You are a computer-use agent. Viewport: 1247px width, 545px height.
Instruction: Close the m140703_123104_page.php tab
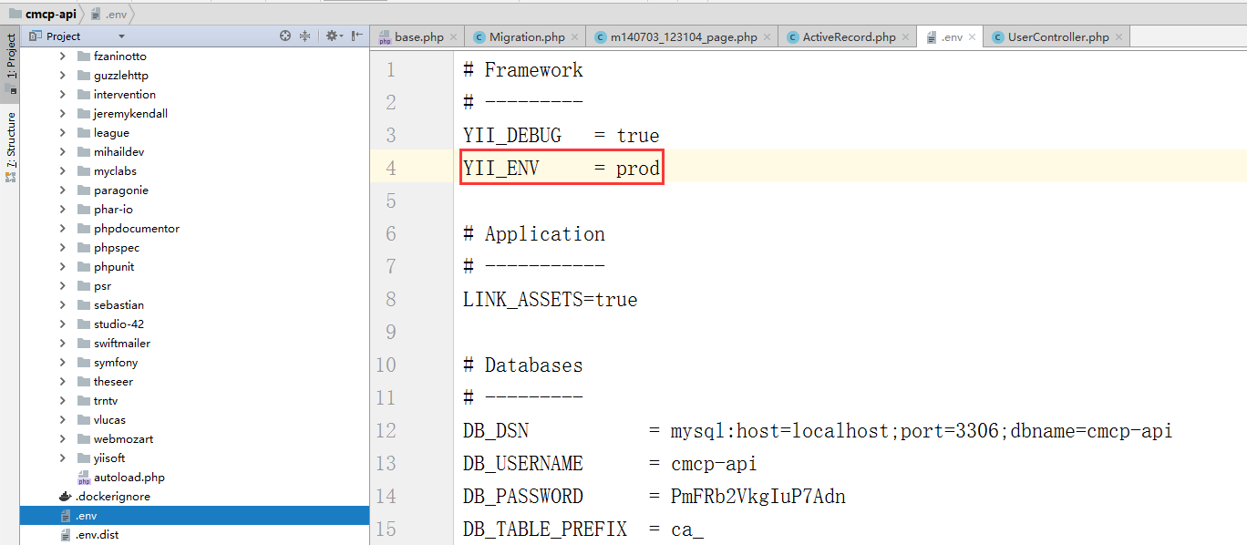point(768,37)
